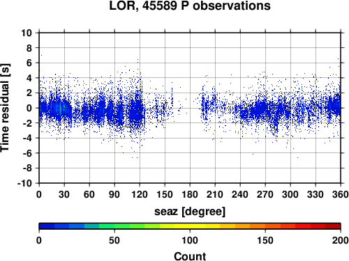Click the y-axis tick label -10

[24, 183]
